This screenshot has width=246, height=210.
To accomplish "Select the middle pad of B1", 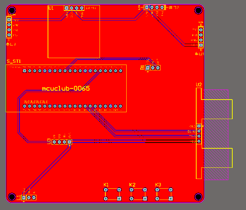I will coord(153,67).
